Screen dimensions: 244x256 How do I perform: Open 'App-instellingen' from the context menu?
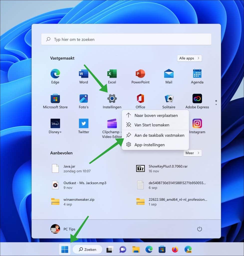click(x=149, y=145)
